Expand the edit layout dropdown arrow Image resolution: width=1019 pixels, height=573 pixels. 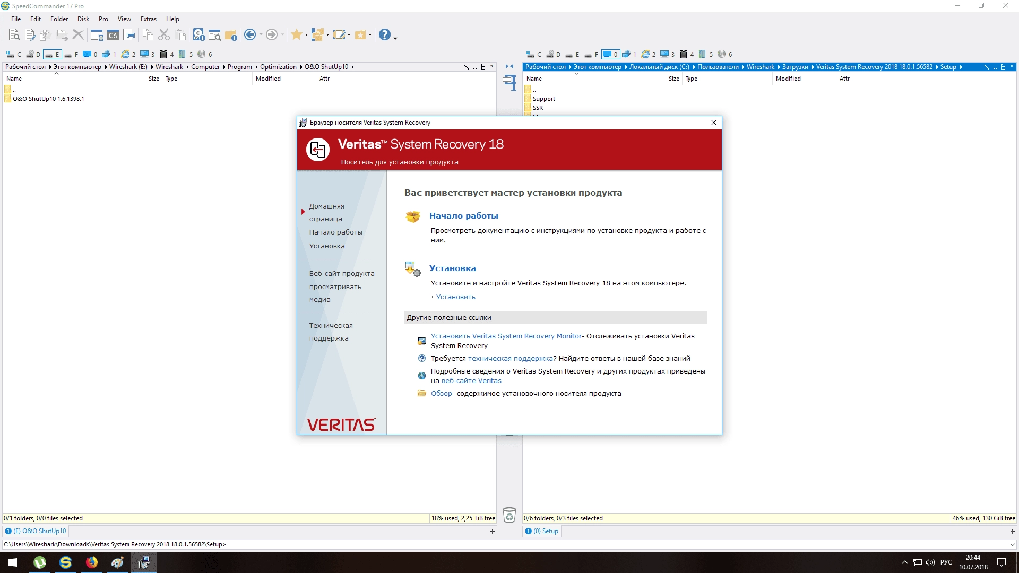coord(349,35)
